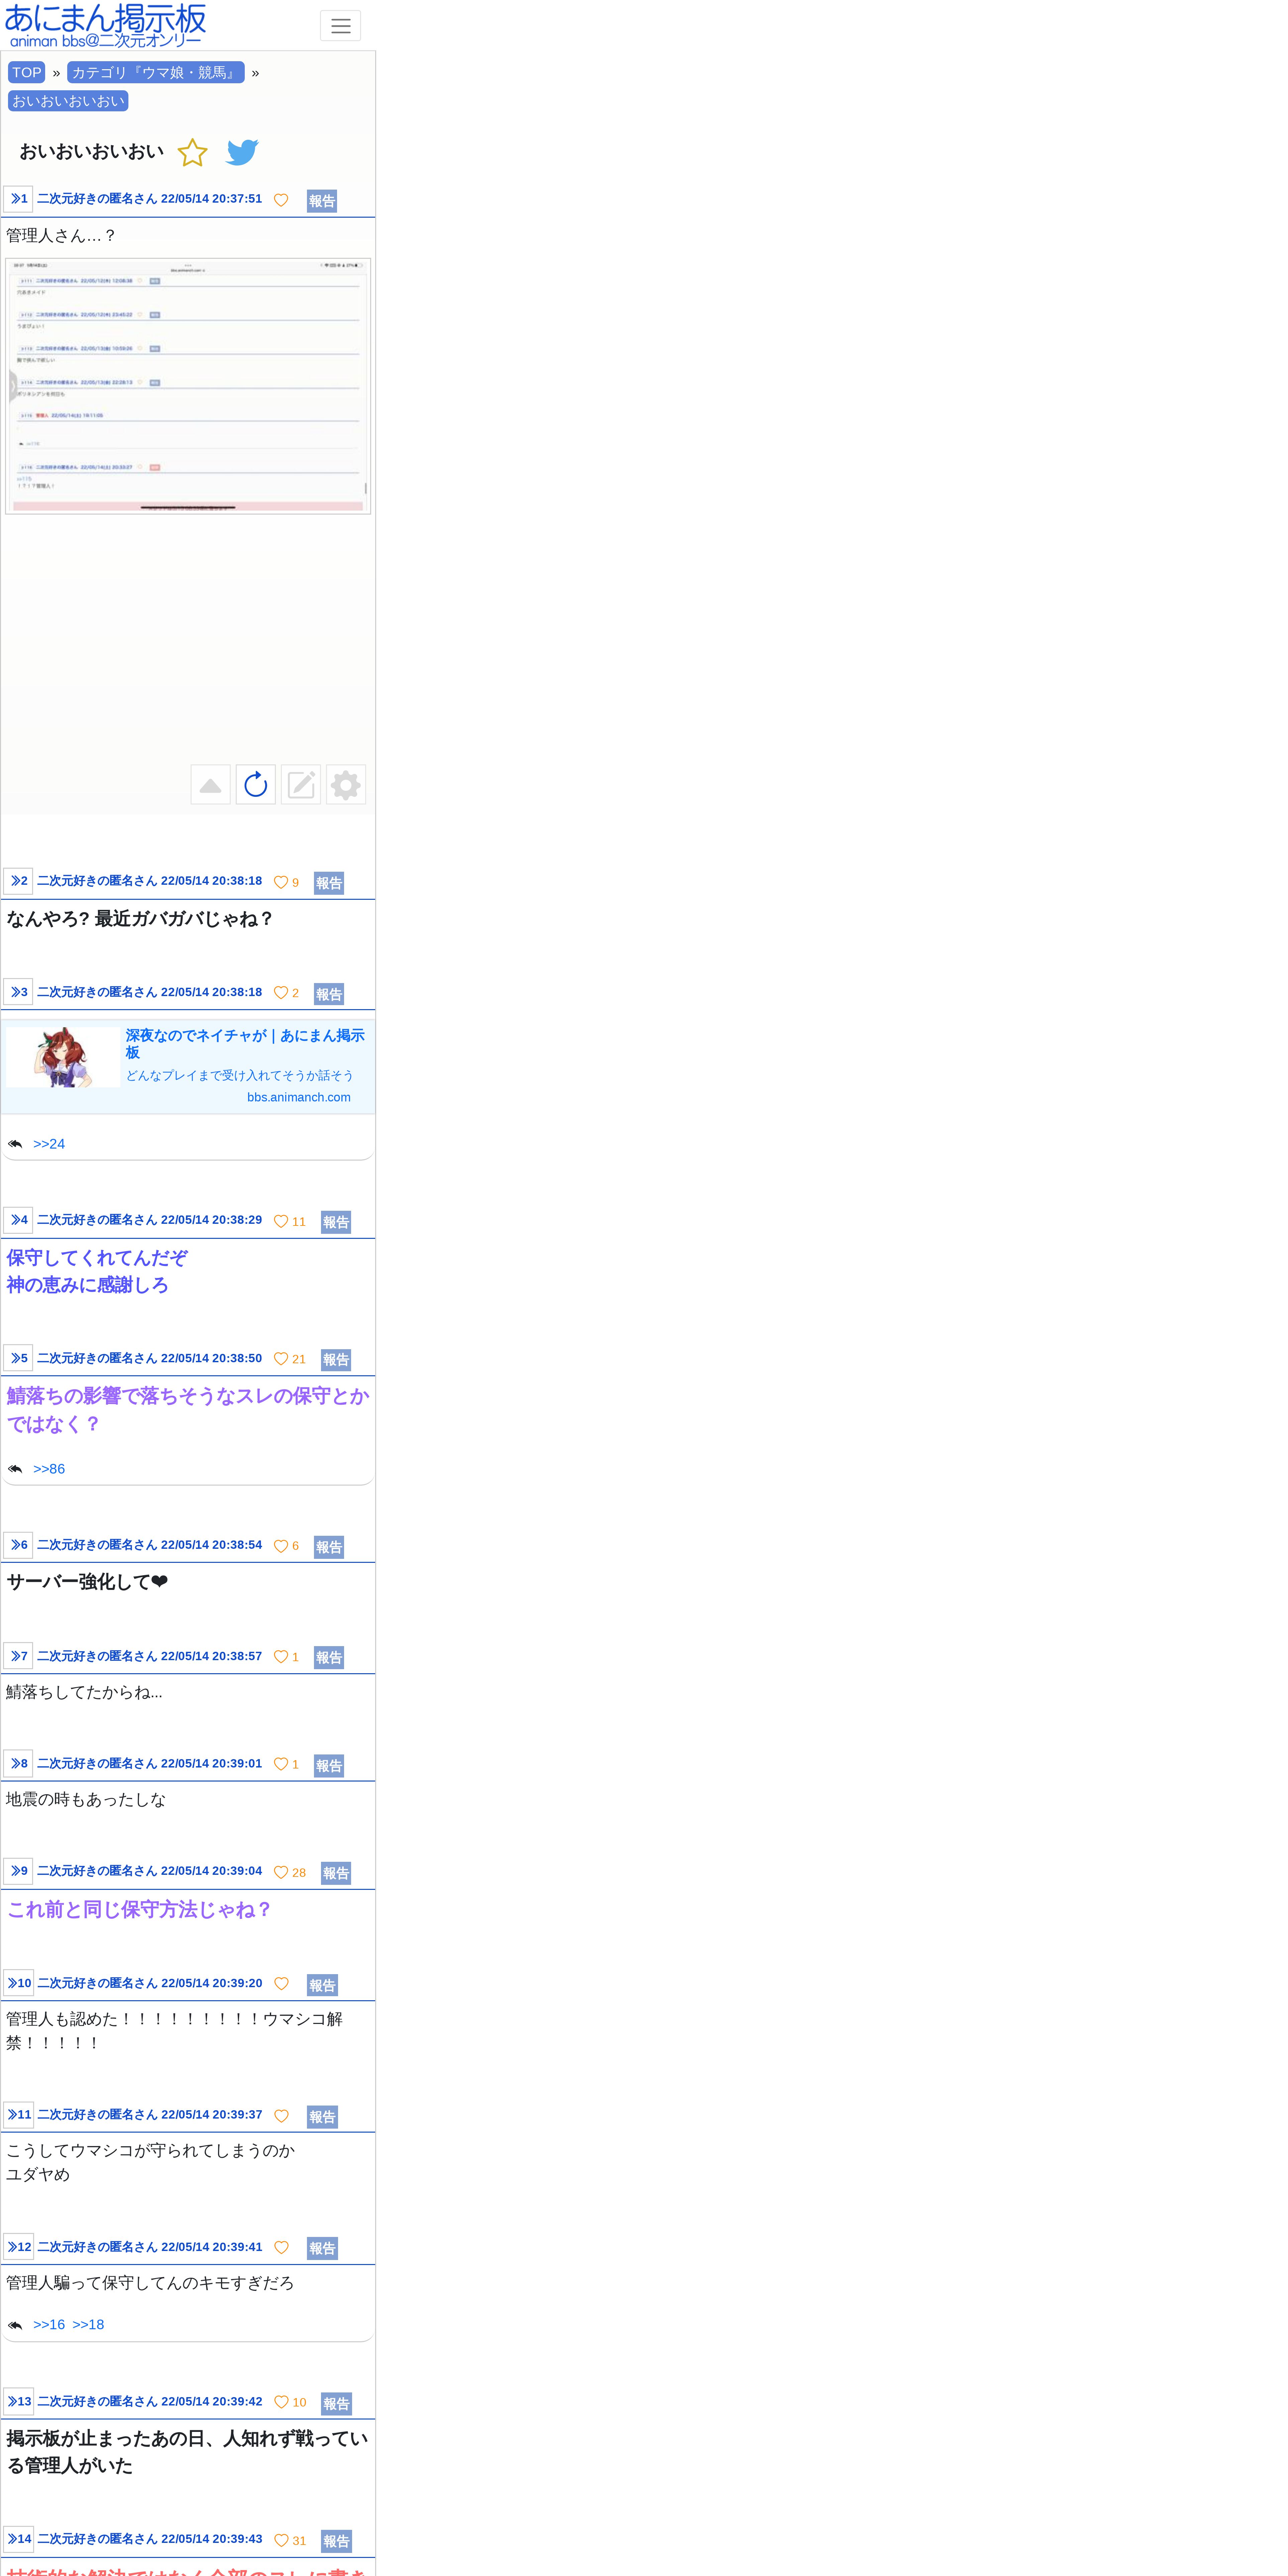
Task: Report post 4 with 報告 button
Action: (x=336, y=1222)
